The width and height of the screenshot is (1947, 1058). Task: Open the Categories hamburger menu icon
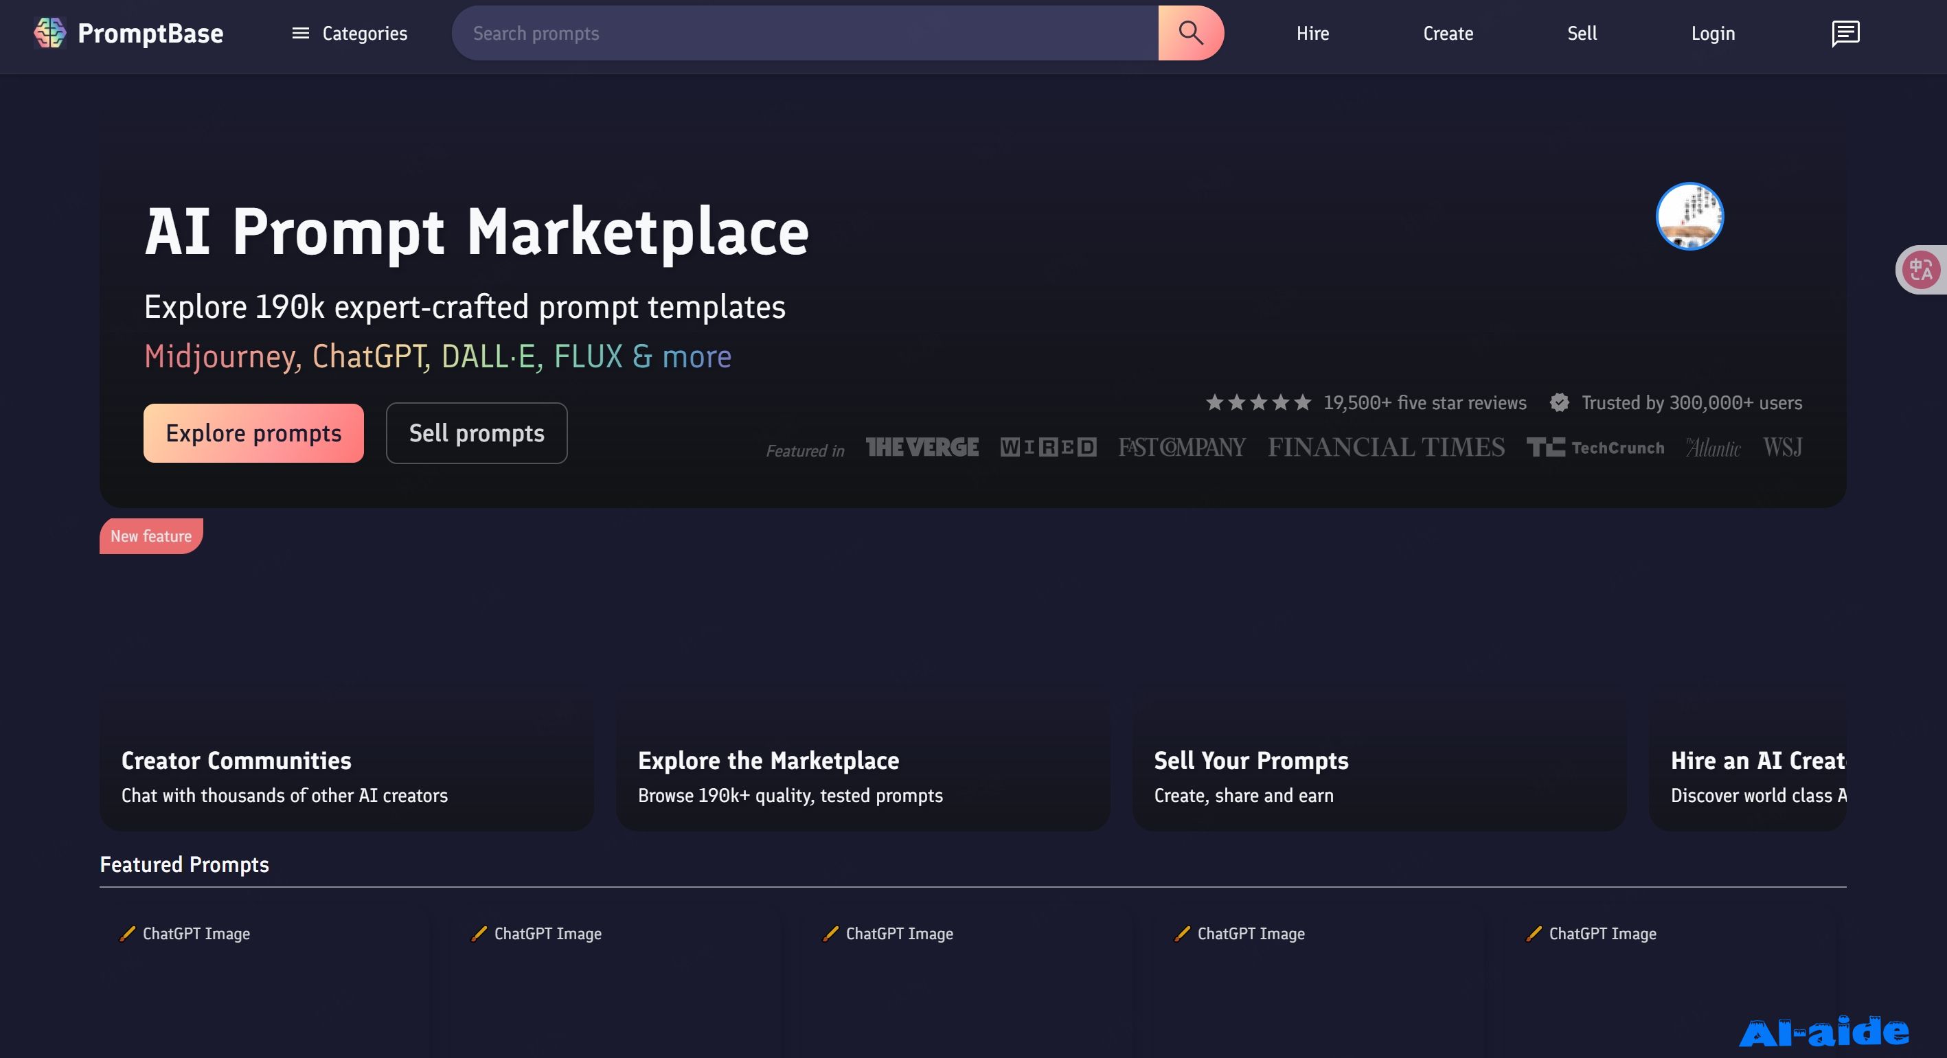300,33
